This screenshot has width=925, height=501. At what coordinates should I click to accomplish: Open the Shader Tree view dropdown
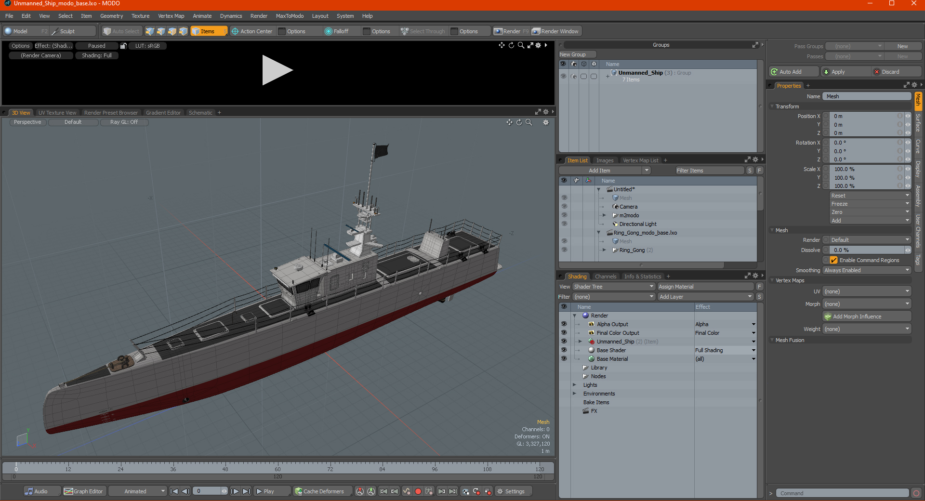pyautogui.click(x=613, y=287)
